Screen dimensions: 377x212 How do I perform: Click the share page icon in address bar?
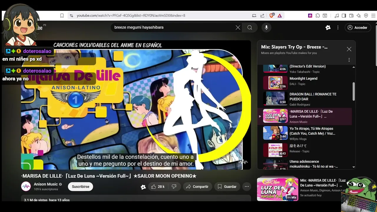[x=262, y=16]
